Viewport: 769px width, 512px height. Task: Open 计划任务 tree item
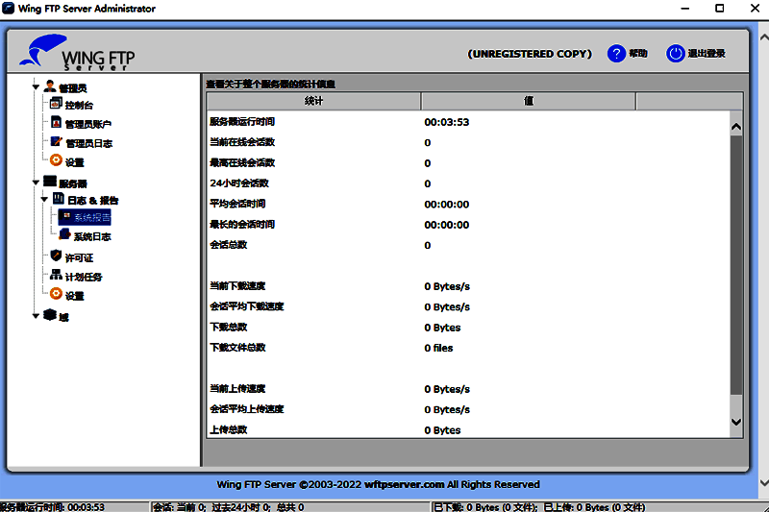pyautogui.click(x=84, y=277)
